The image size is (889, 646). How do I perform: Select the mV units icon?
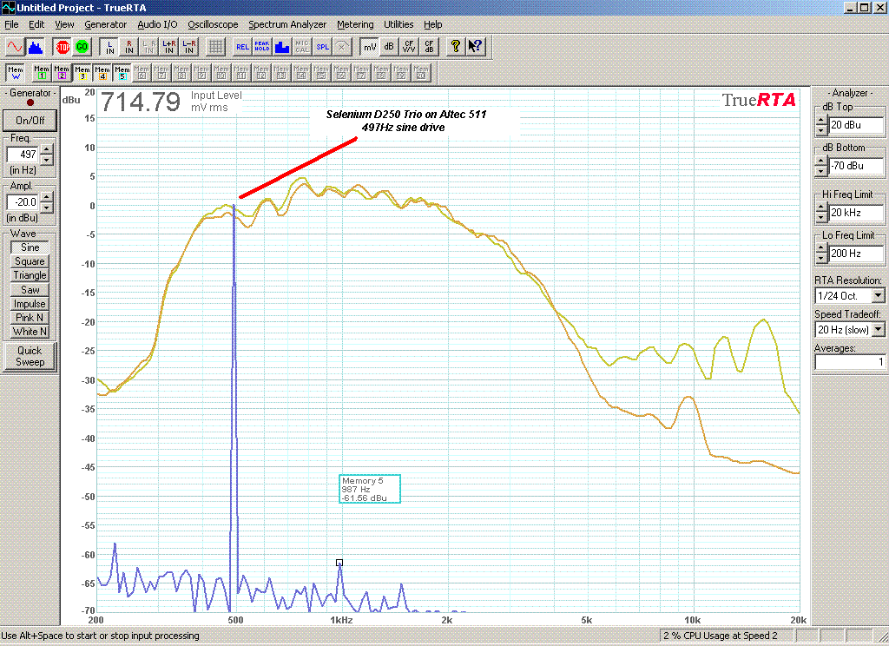pos(369,47)
